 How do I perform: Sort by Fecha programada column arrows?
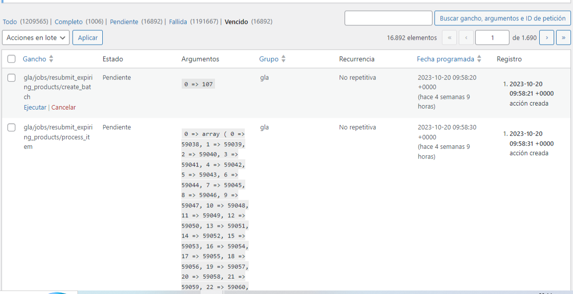tap(479, 59)
